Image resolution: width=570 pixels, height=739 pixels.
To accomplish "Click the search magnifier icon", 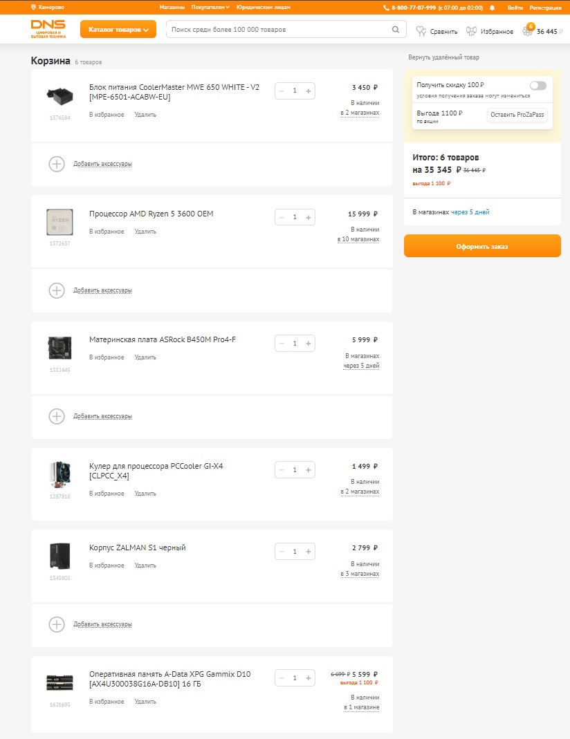I will [396, 30].
